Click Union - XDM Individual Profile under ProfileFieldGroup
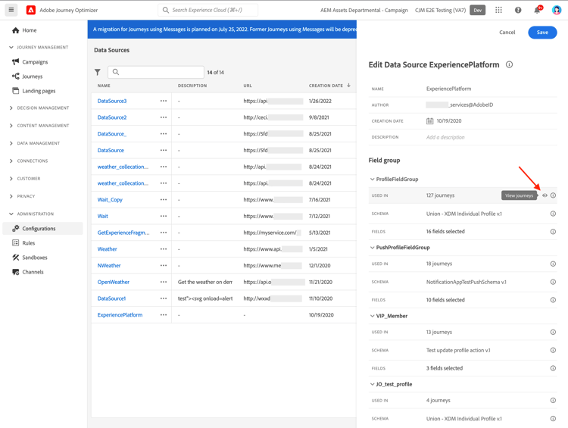Screen dimensions: 568x428 (x=464, y=214)
